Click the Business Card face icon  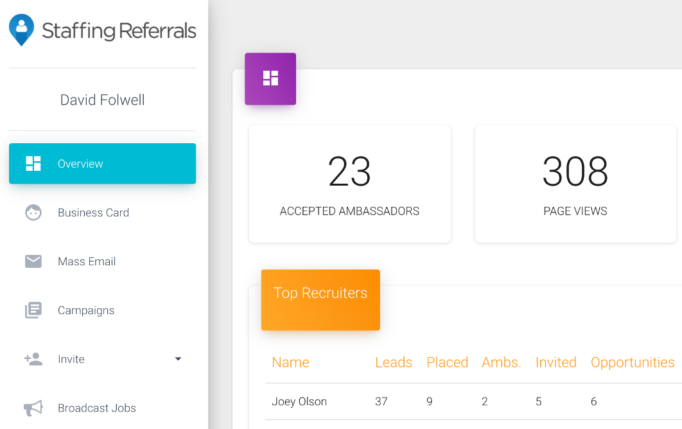pos(33,213)
